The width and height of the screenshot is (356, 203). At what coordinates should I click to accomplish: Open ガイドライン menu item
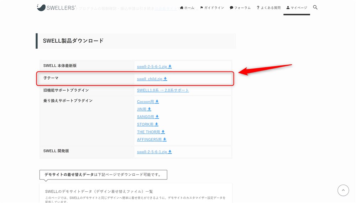point(212,8)
